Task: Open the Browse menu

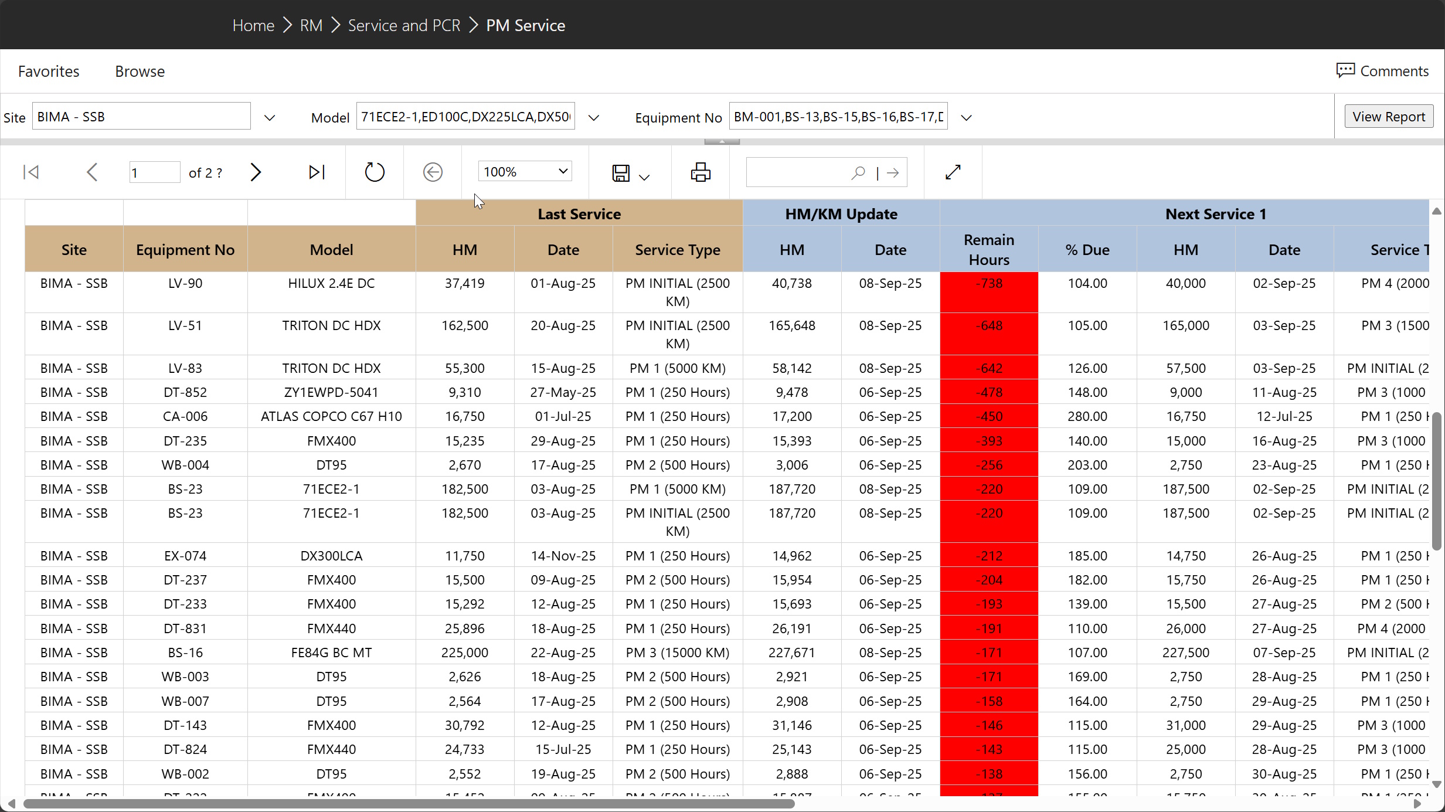Action: (140, 72)
